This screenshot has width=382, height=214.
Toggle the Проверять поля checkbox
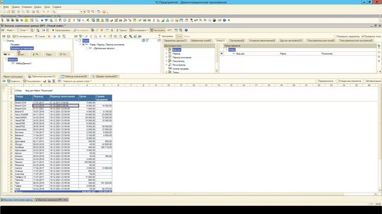(363, 36)
